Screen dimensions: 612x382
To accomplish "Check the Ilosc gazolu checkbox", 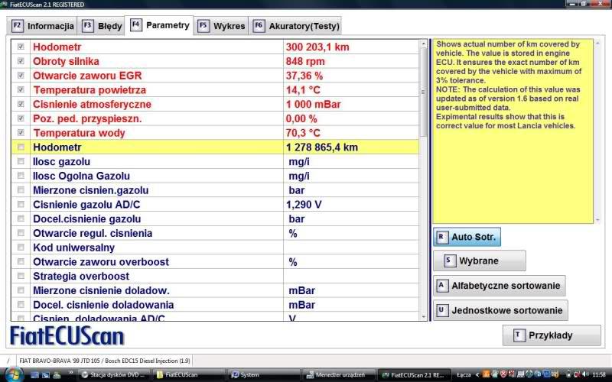I will pyautogui.click(x=21, y=161).
